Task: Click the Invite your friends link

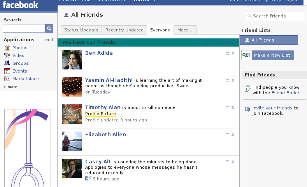Action: (x=272, y=108)
